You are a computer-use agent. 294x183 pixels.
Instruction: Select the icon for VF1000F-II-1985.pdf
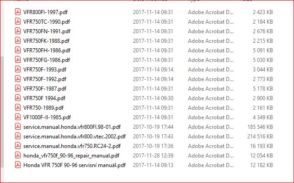(x=18, y=117)
